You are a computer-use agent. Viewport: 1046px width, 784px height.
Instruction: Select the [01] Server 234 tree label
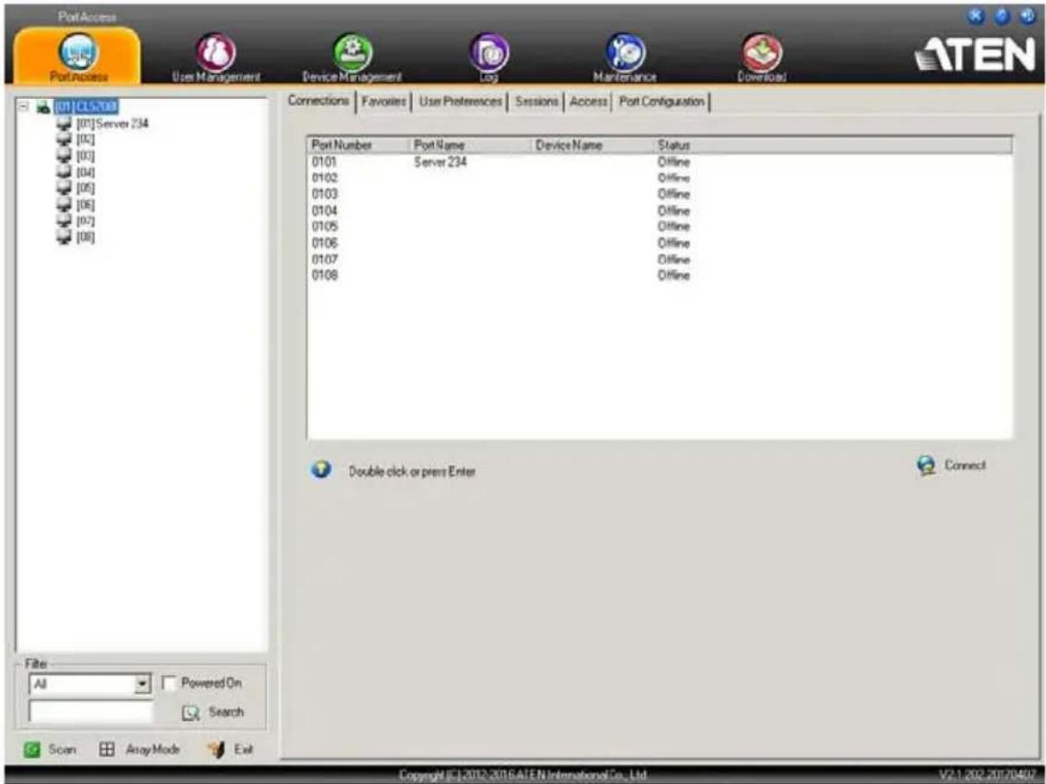point(112,123)
